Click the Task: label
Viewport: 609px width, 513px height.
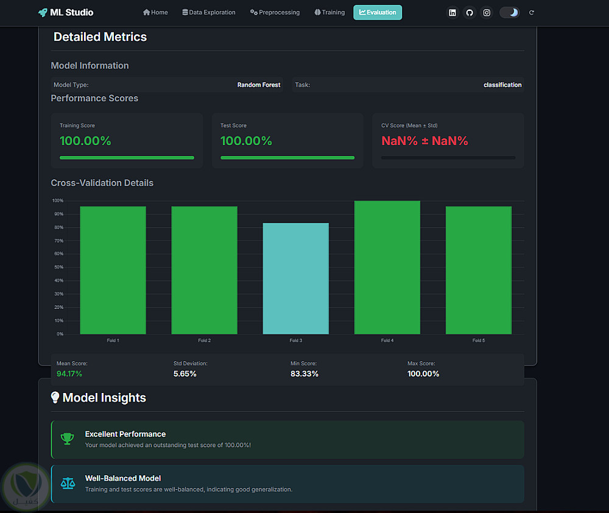click(x=303, y=85)
